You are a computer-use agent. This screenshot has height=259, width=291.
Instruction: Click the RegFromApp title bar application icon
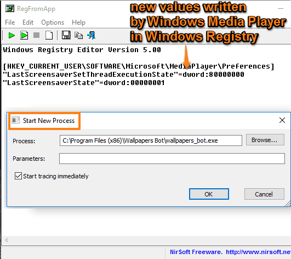tap(10, 9)
